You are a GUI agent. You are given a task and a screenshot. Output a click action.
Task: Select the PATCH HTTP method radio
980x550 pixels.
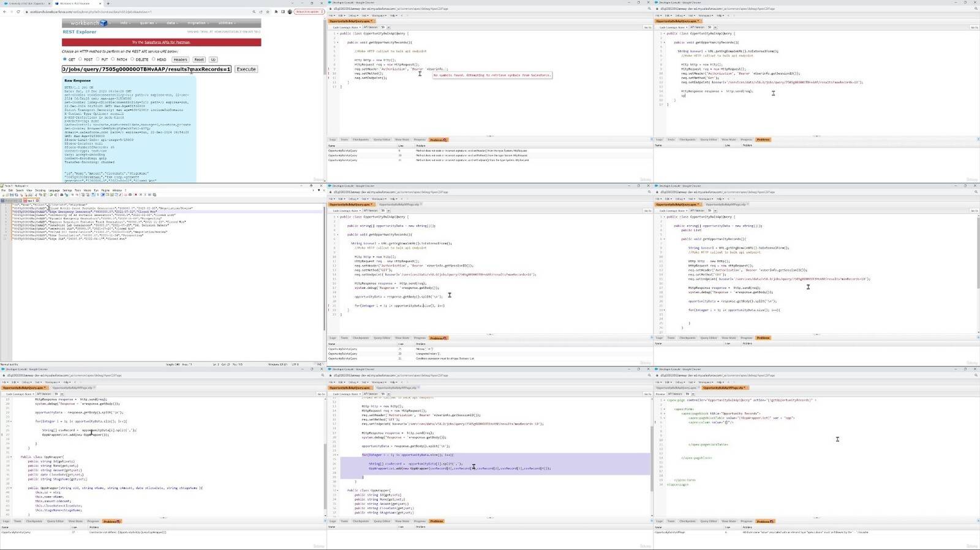coord(113,59)
